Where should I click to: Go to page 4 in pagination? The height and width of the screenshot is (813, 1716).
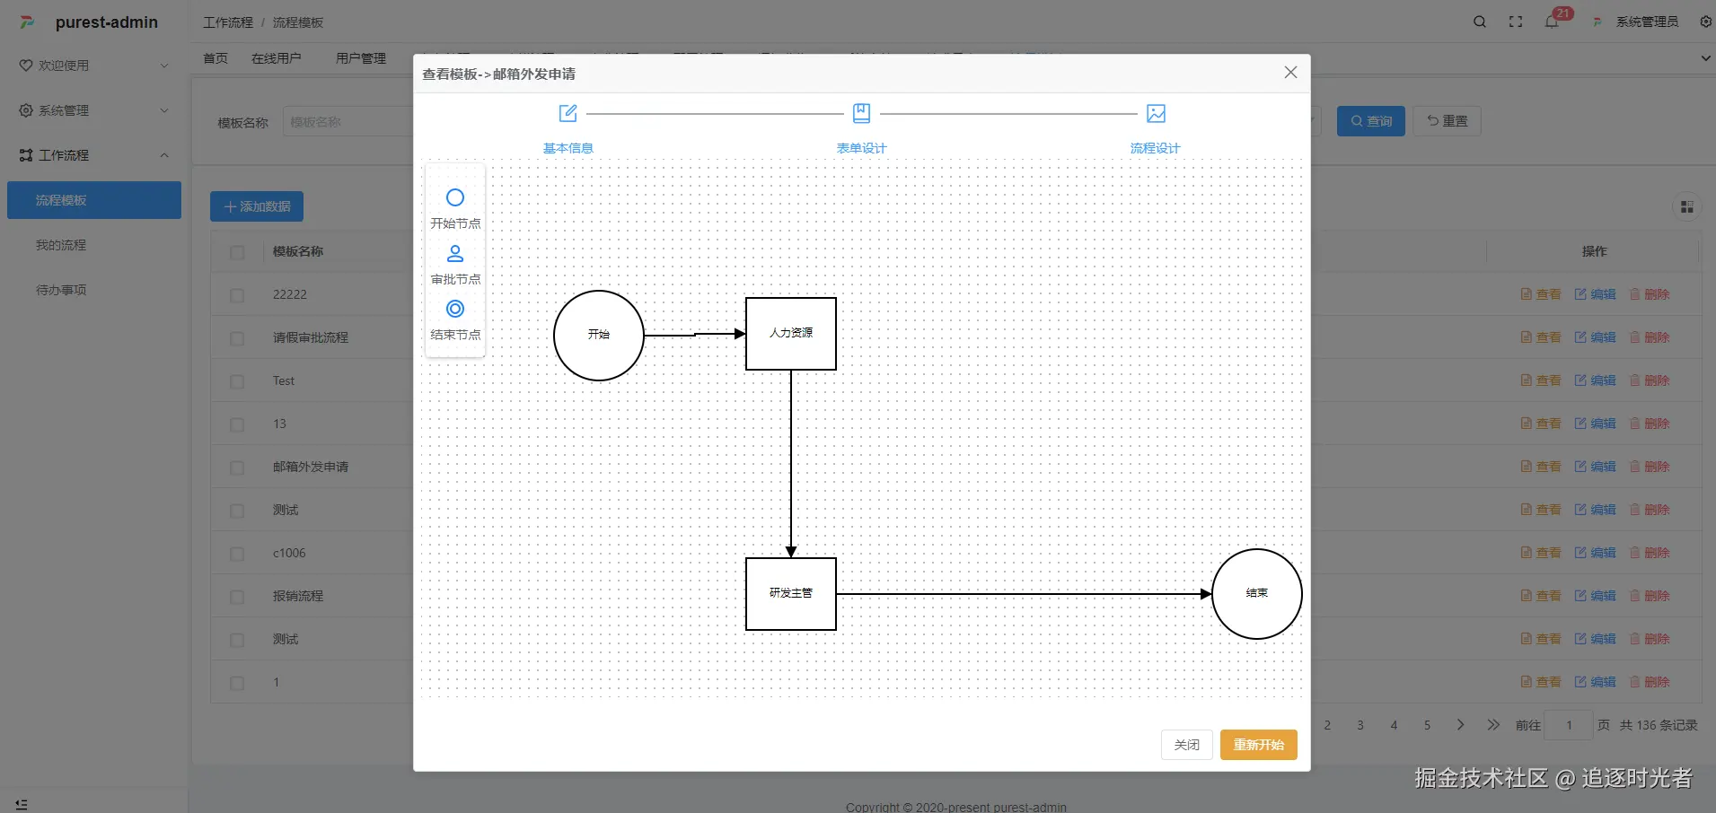1394,725
